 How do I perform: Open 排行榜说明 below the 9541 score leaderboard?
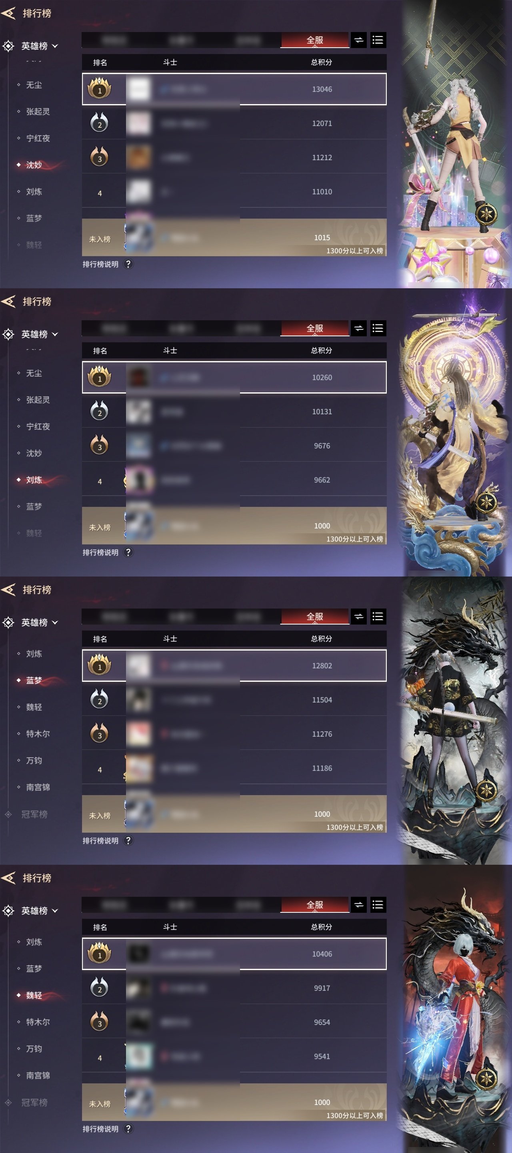(101, 1129)
